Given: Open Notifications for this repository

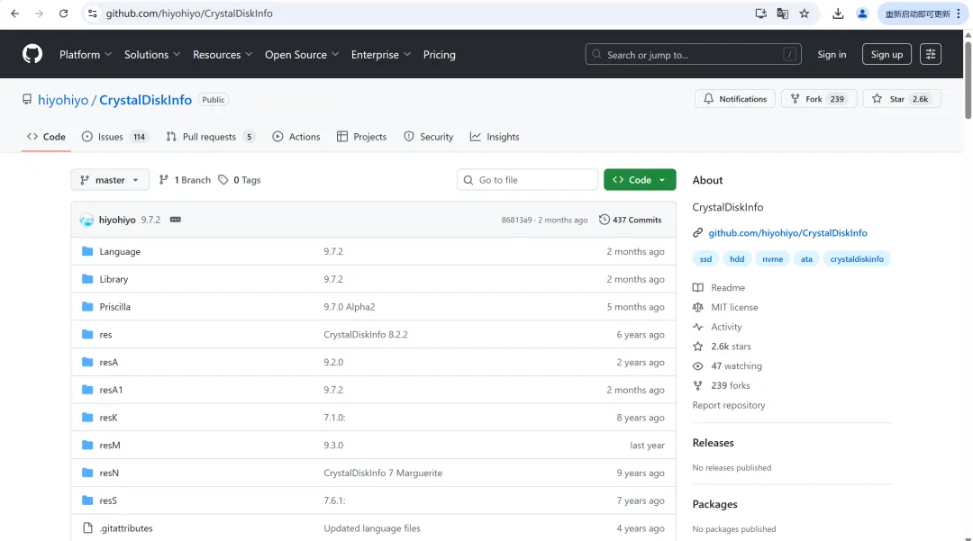Looking at the screenshot, I should pos(735,99).
